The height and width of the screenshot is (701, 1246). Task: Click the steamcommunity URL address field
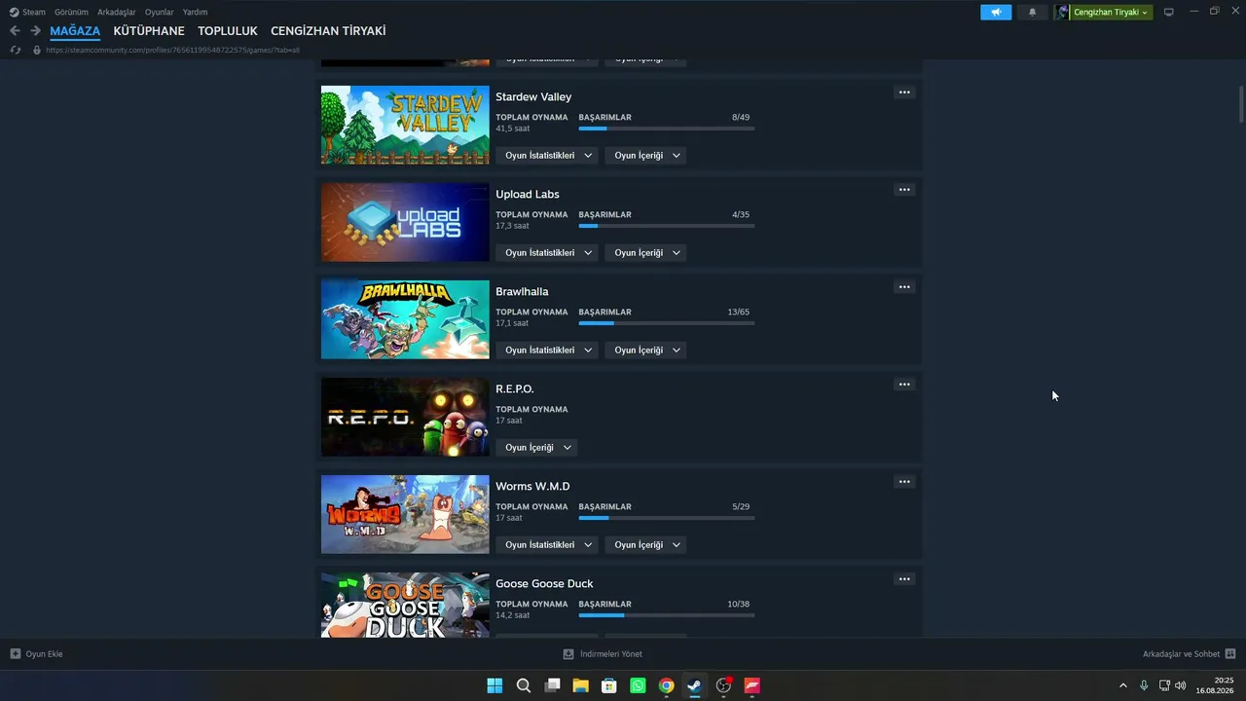(172, 50)
